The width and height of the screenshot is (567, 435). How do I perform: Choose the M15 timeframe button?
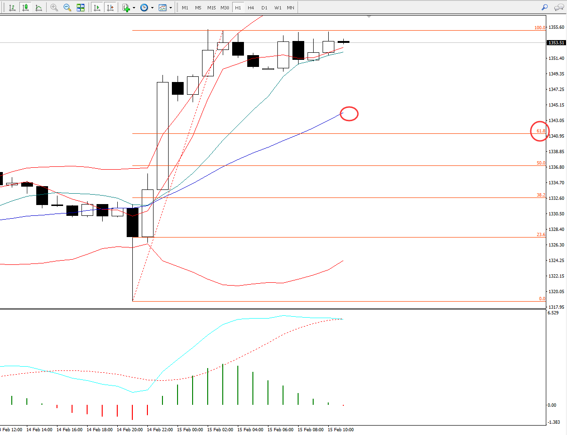click(211, 8)
